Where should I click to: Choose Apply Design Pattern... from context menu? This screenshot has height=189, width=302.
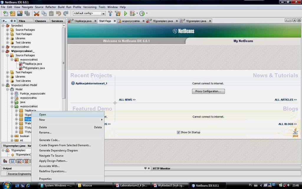pyautogui.click(x=68, y=161)
